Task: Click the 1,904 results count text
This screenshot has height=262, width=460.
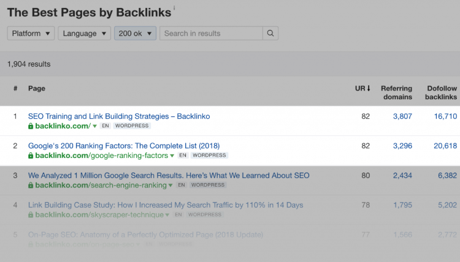Action: (29, 64)
